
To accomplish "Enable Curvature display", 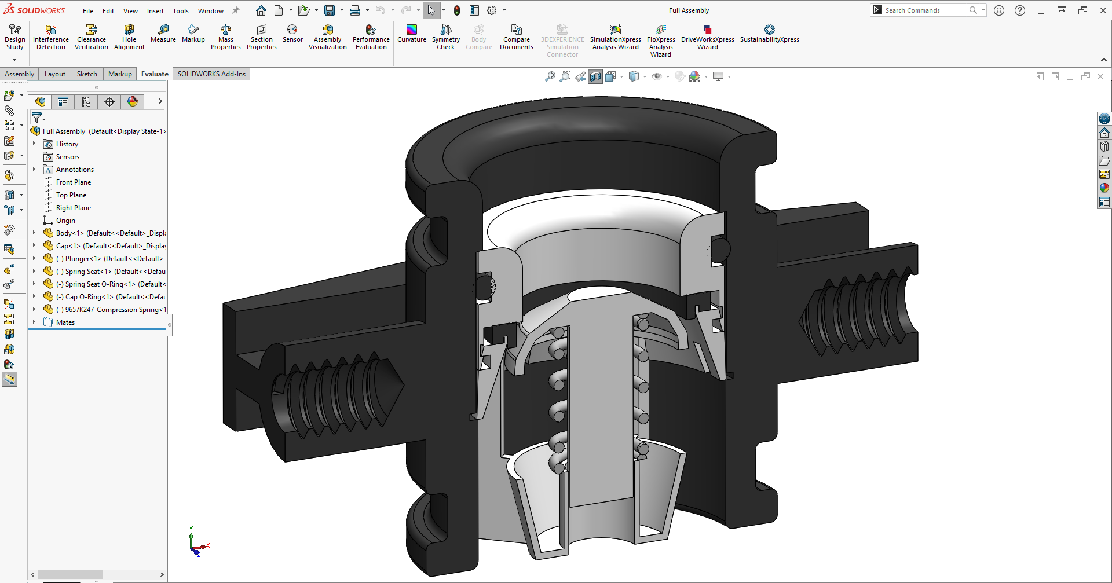I will tap(412, 34).
